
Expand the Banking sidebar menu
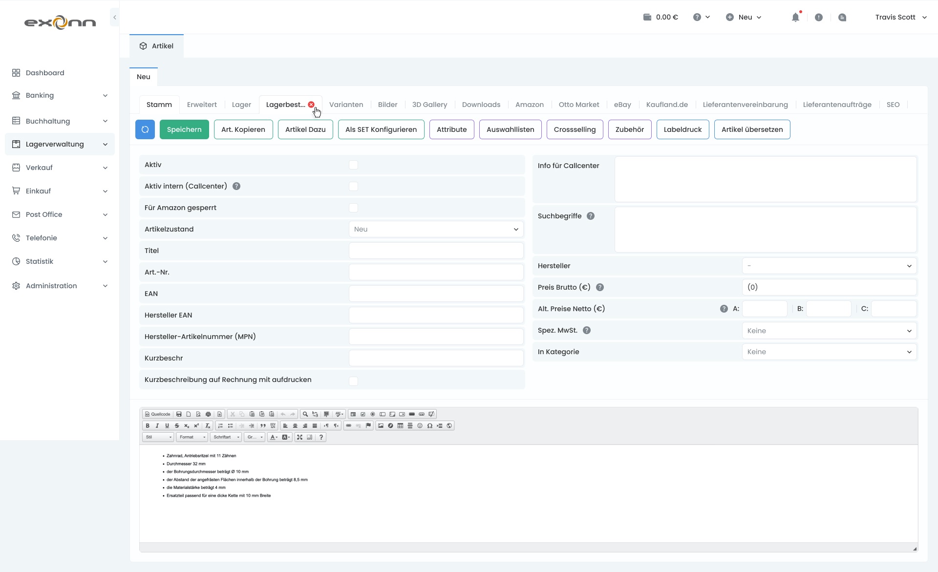[x=60, y=95]
